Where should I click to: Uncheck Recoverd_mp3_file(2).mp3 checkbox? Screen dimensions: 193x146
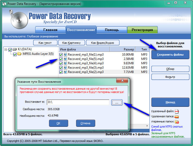(x=61, y=72)
